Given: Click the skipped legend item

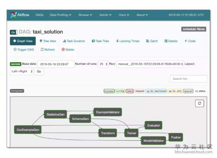Looking at the screenshot, I should 139,91.
